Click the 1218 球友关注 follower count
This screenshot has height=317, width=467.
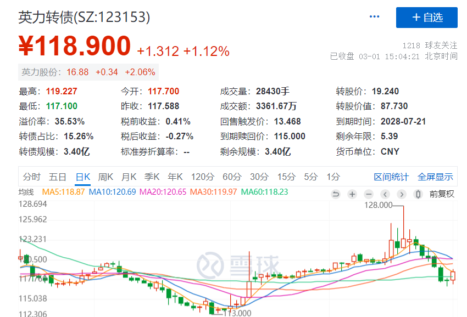pos(430,46)
